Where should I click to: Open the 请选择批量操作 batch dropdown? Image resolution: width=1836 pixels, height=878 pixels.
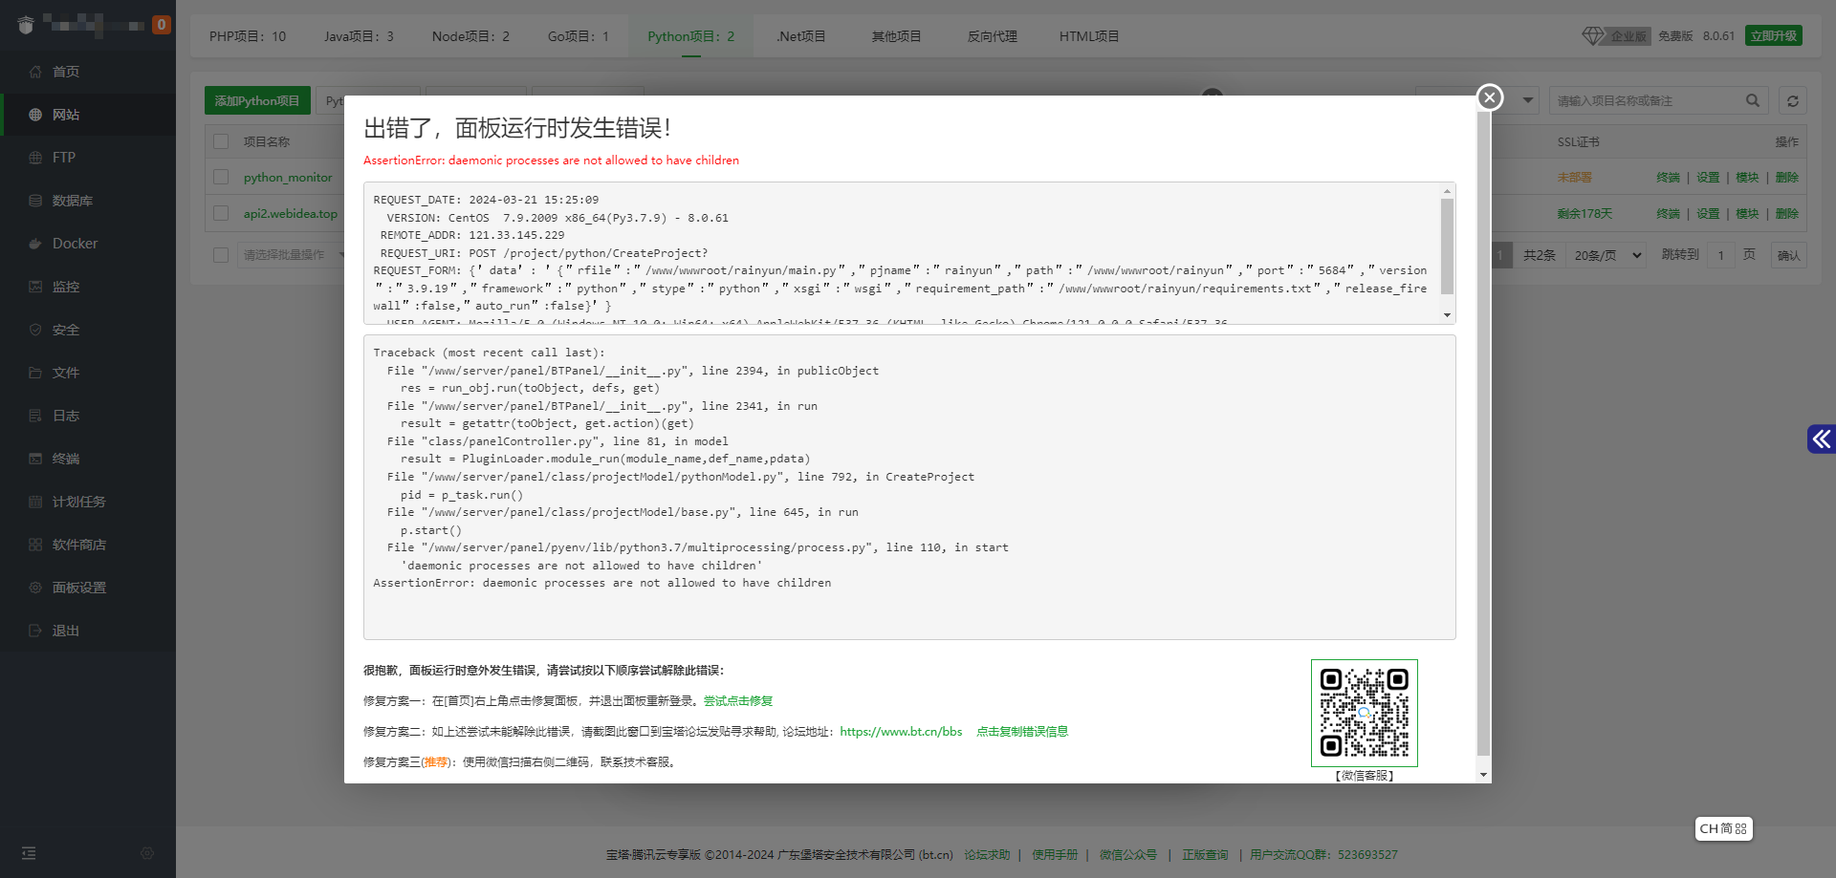291,255
